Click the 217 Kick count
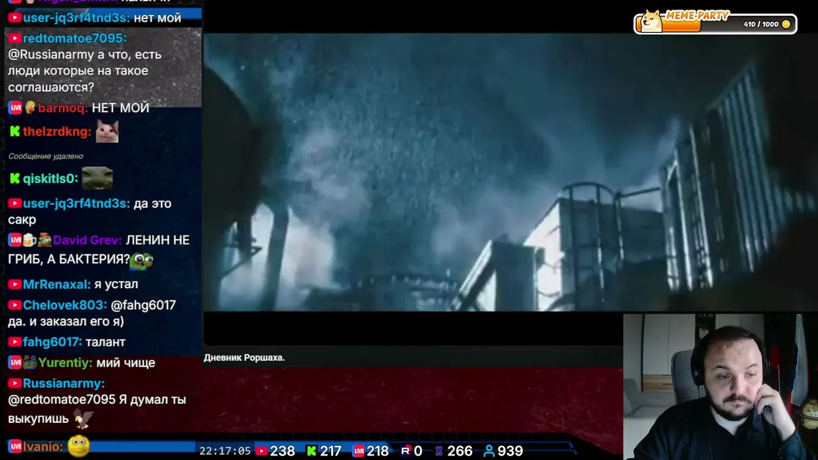 pyautogui.click(x=330, y=451)
